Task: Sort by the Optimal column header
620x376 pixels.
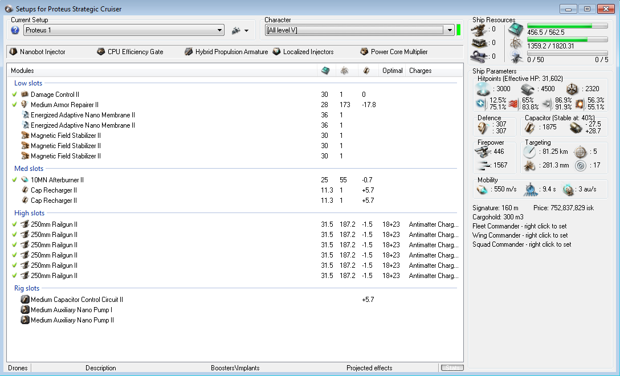Action: pyautogui.click(x=392, y=71)
